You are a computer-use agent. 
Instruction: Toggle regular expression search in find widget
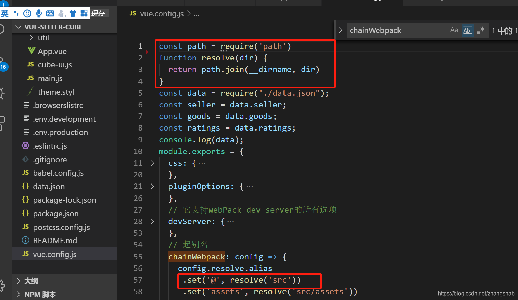481,30
